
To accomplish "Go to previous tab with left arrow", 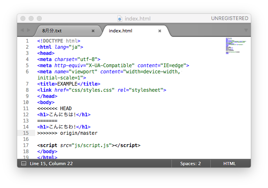I will (22, 30).
